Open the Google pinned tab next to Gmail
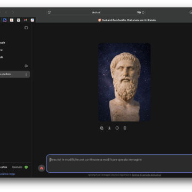This screenshot has height=192, width=192. [33, 20]
